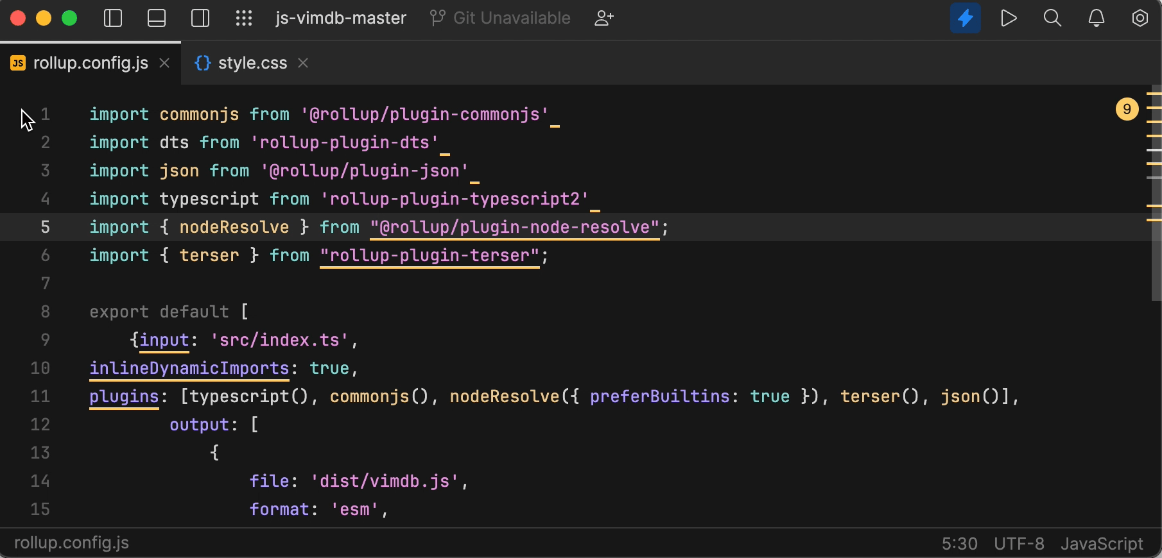
Task: Close the style.css tab
Action: point(303,63)
